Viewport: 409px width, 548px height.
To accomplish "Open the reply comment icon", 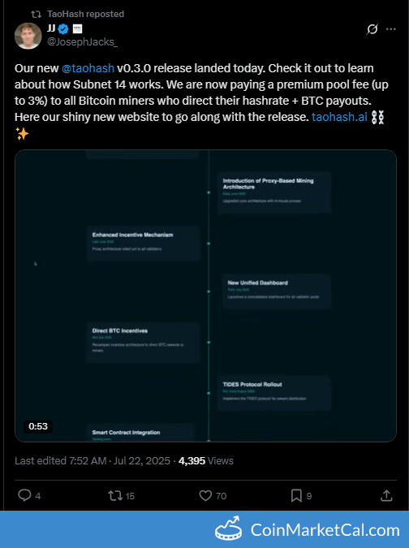I will tap(24, 495).
